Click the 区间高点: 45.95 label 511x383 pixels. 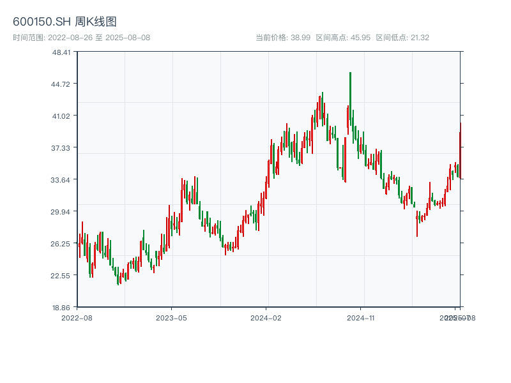(343, 38)
